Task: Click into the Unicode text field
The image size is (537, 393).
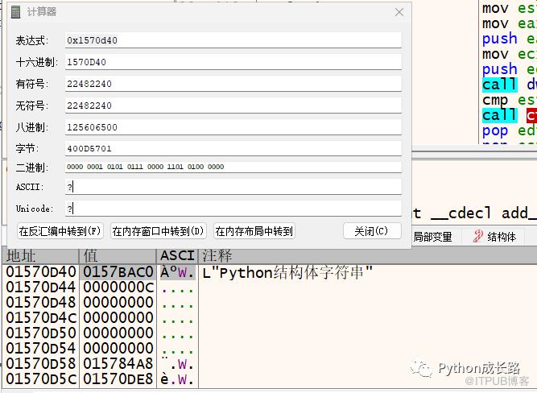Action: [233, 209]
